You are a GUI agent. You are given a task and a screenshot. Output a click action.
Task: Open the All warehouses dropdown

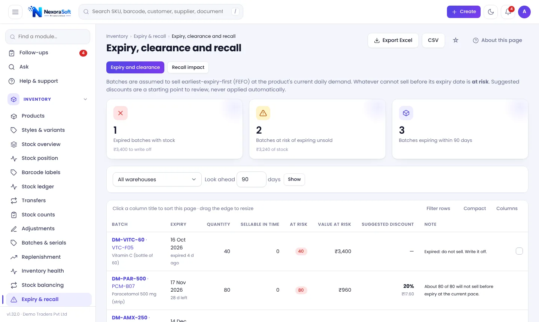(157, 179)
